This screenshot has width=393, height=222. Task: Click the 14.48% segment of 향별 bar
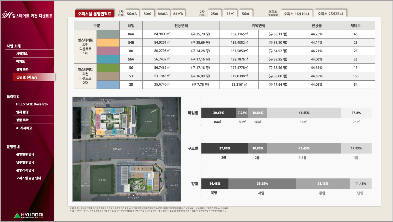point(215,183)
